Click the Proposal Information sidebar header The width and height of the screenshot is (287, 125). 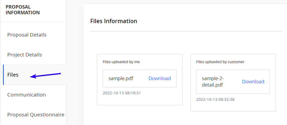23,10
